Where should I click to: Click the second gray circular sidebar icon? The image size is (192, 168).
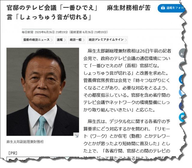click(x=182, y=66)
